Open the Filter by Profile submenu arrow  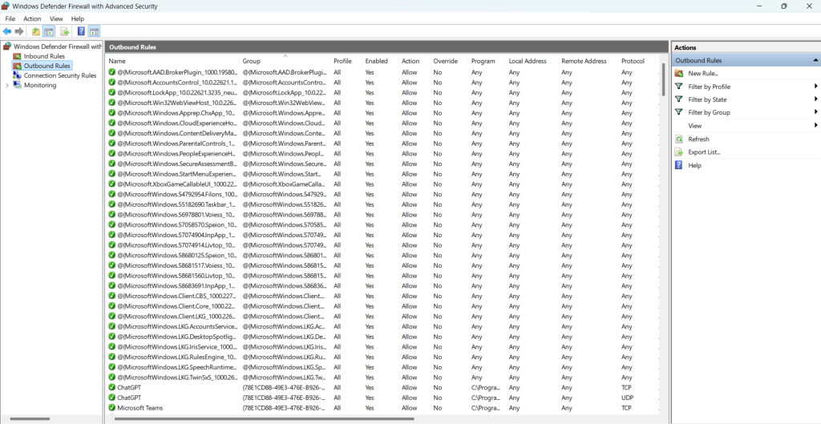coord(815,87)
